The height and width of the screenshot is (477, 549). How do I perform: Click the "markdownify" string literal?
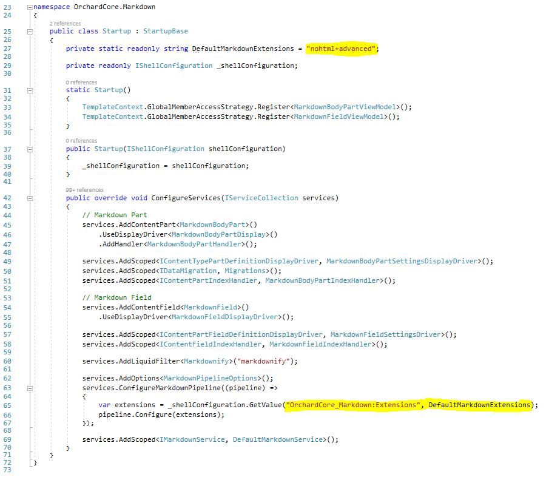coord(264,362)
